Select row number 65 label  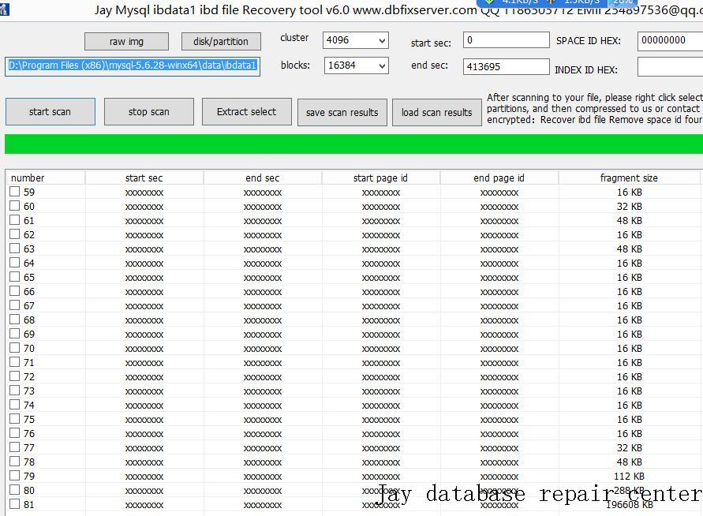tap(29, 278)
